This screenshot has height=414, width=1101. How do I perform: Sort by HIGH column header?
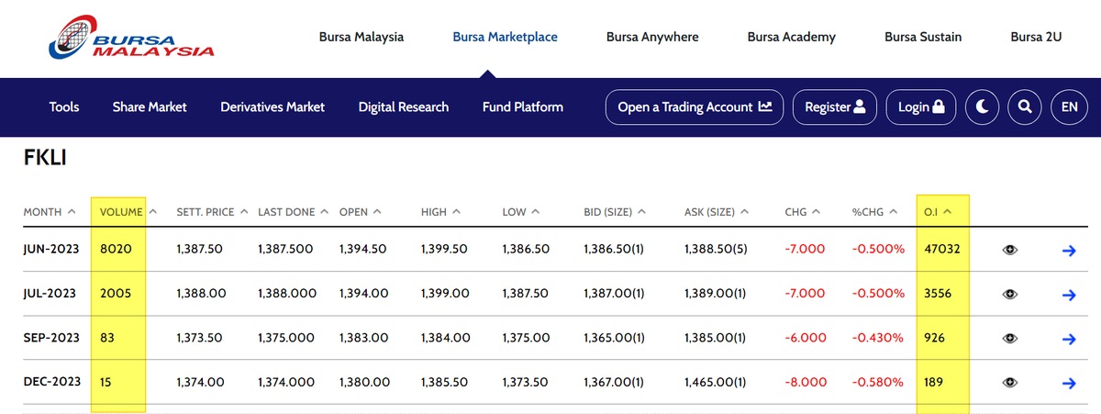[440, 212]
